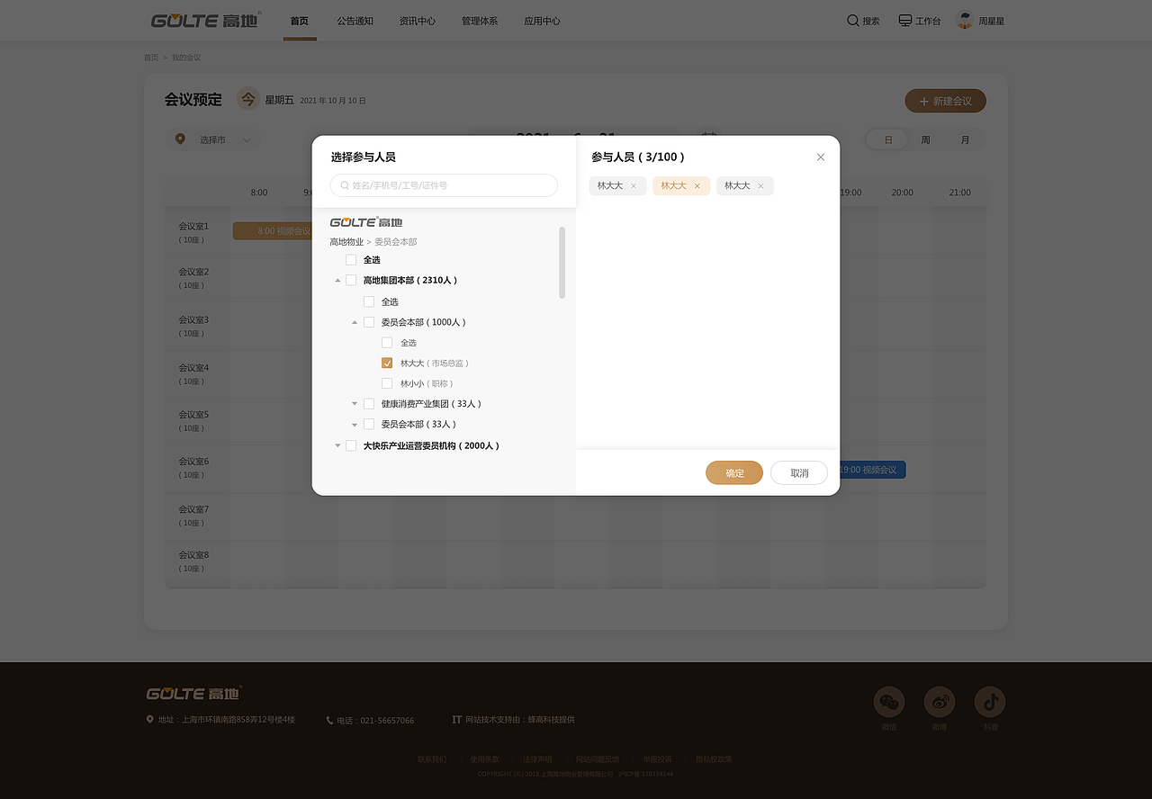Screen dimensions: 1152x799
Task: Expand the 委员会本部 (33人) node arrow
Action: pos(355,424)
